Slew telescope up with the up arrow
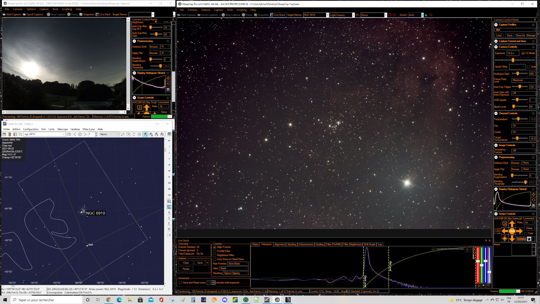This screenshot has height=304, width=540. [x=512, y=224]
